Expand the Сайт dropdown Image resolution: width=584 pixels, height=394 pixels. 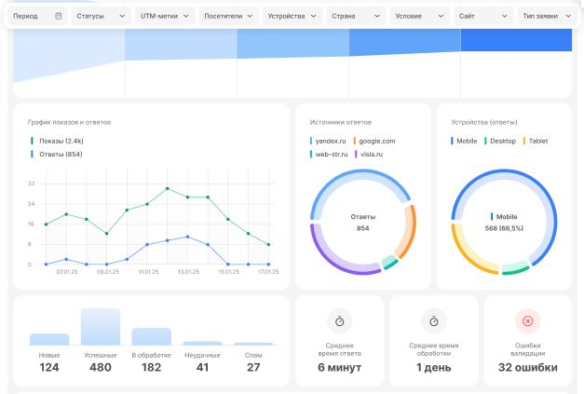483,16
